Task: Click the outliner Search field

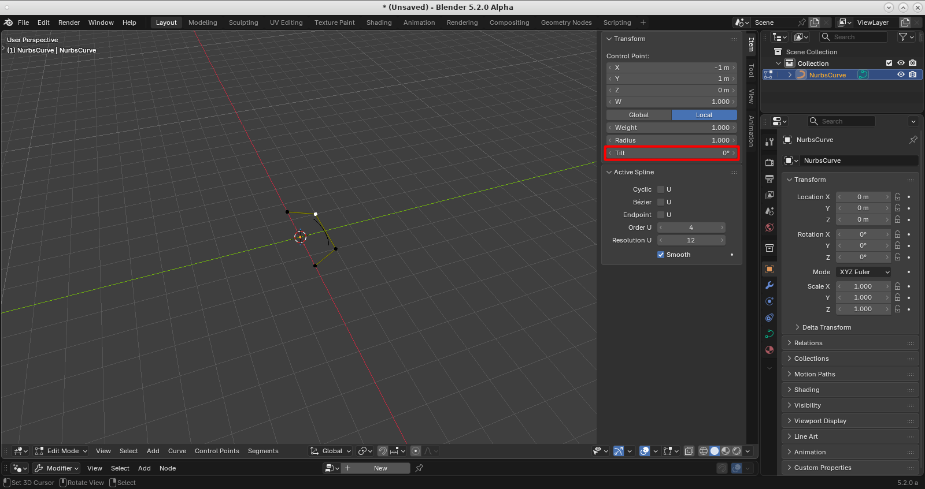Action: click(854, 37)
